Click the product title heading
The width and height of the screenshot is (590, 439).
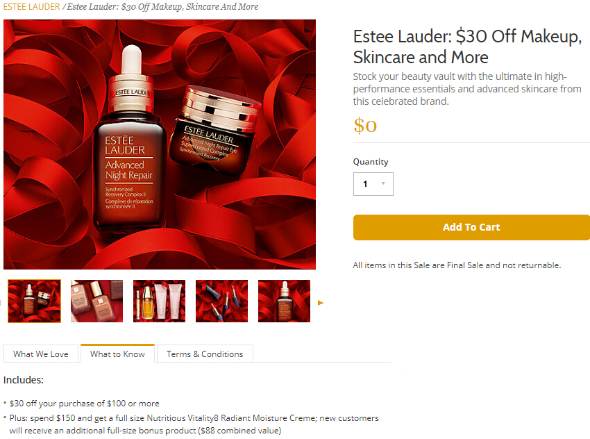point(467,47)
